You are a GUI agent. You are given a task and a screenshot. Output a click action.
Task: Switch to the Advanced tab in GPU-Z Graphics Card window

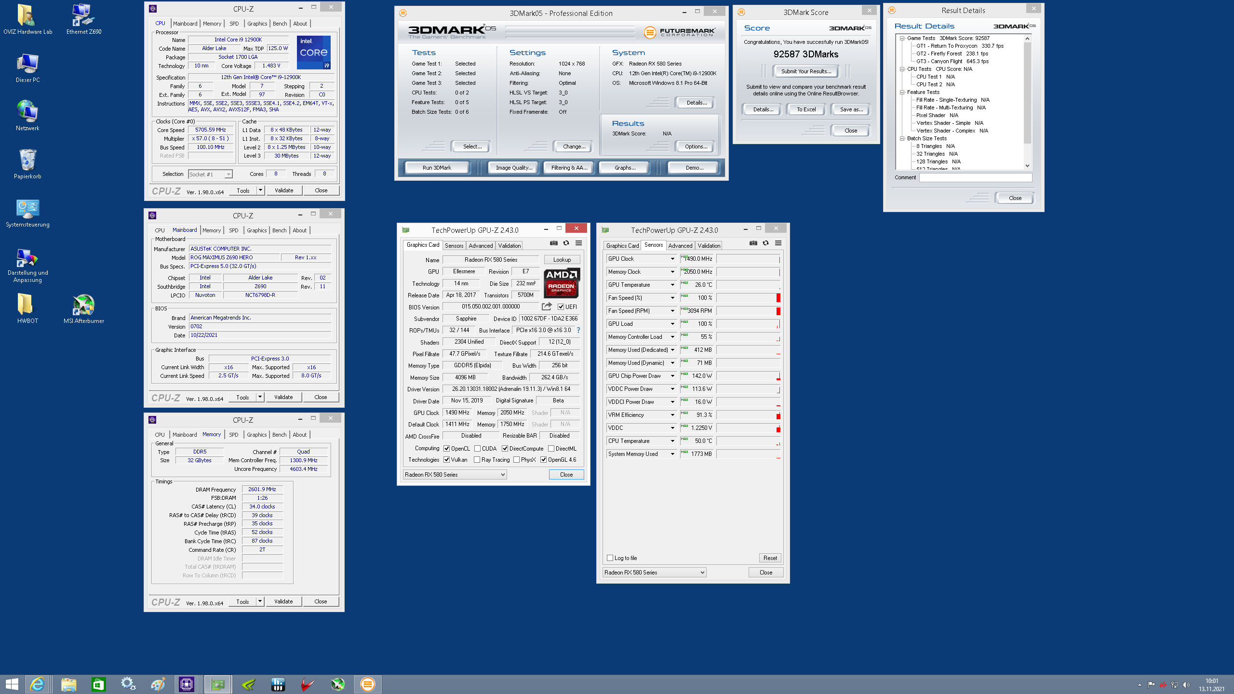pyautogui.click(x=481, y=246)
